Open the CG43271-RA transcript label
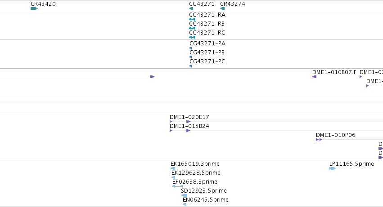 click(x=207, y=15)
